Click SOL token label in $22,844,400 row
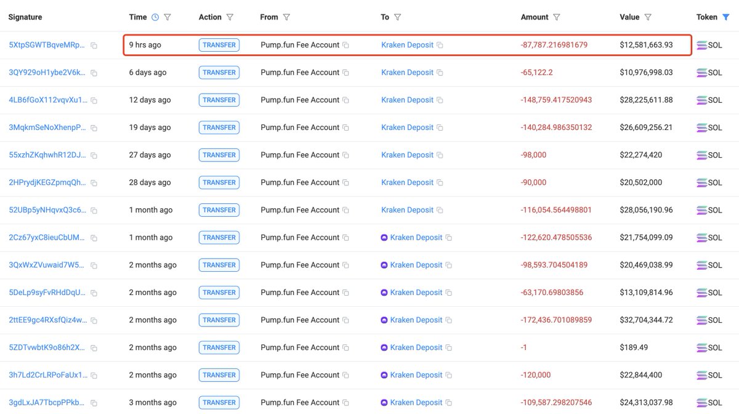 (x=715, y=375)
